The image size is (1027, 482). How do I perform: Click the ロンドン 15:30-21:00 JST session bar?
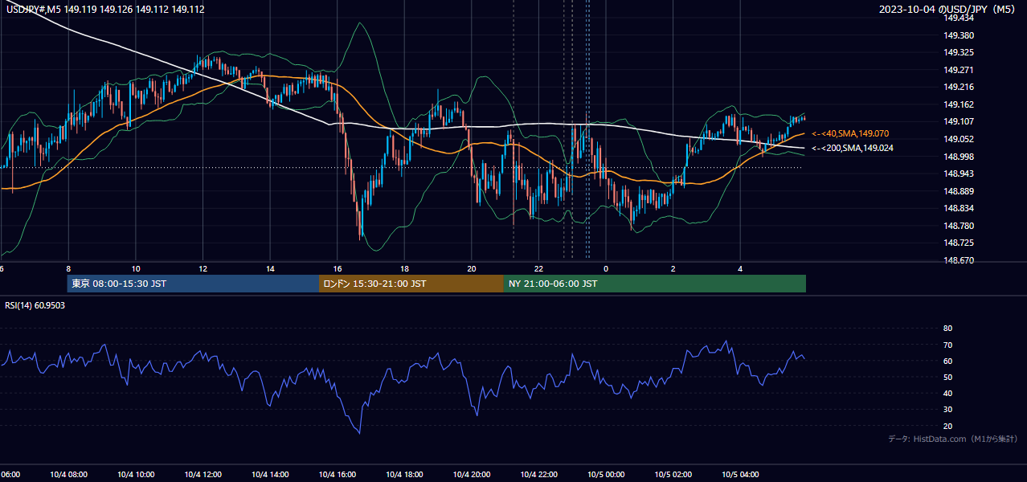(x=411, y=284)
